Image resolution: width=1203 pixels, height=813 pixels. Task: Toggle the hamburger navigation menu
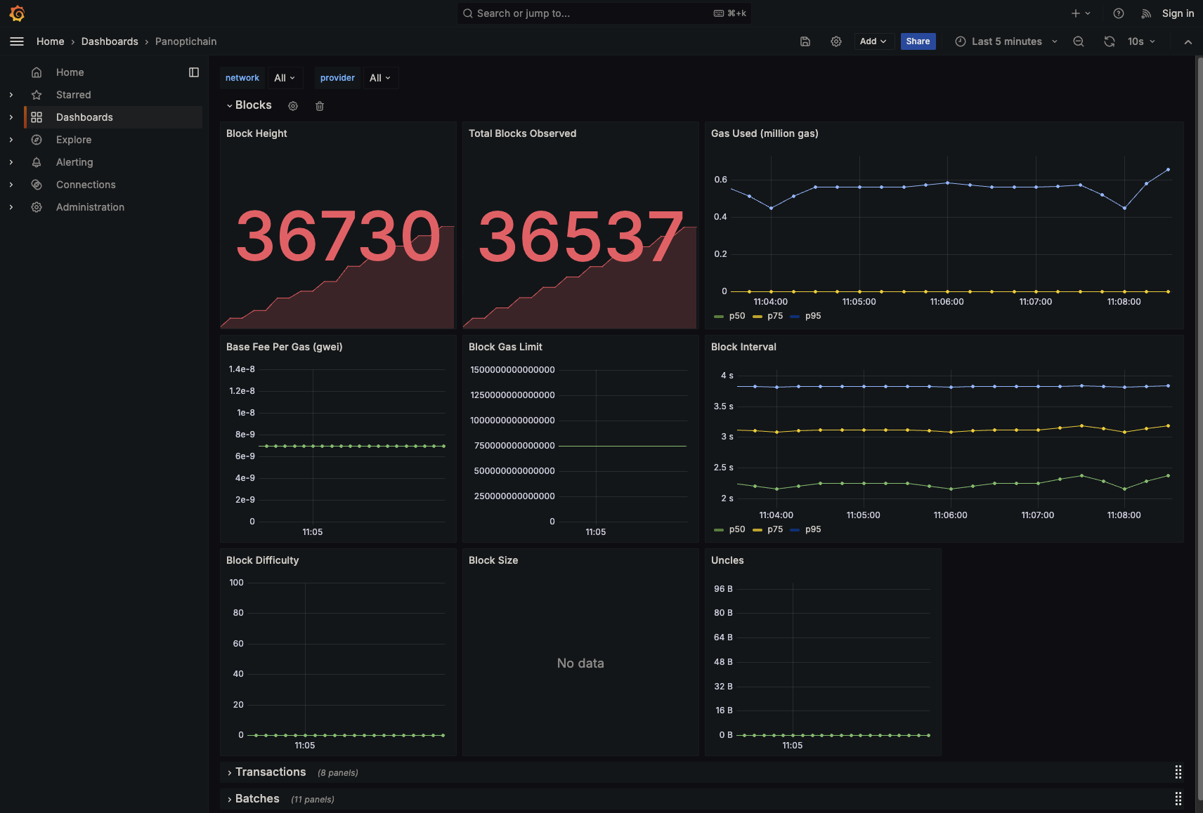coord(17,41)
